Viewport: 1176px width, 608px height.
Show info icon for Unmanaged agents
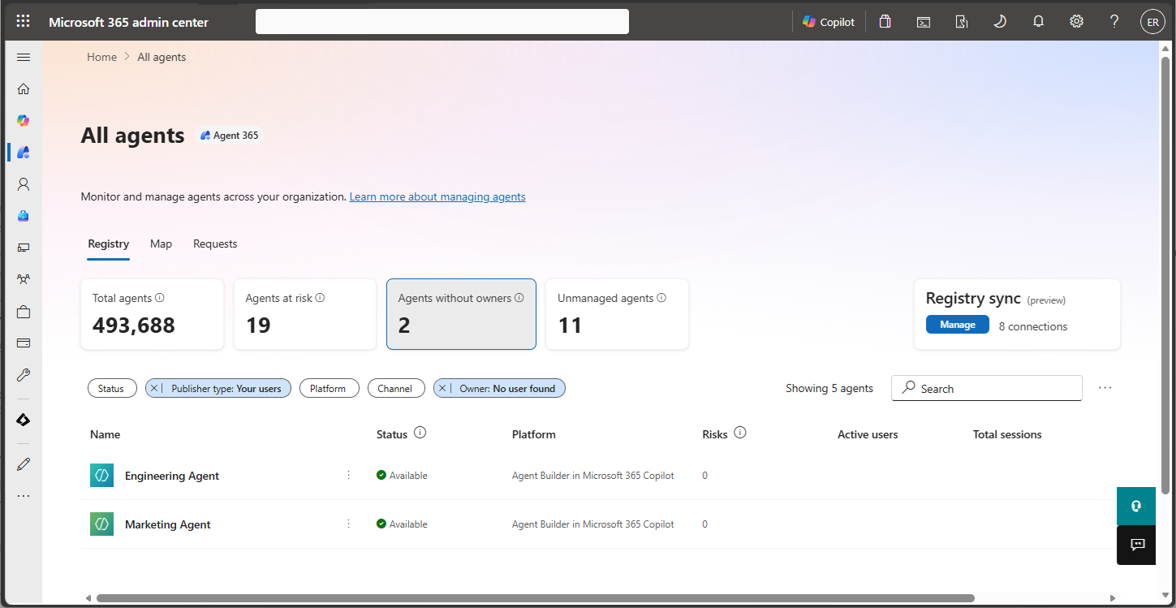click(661, 298)
